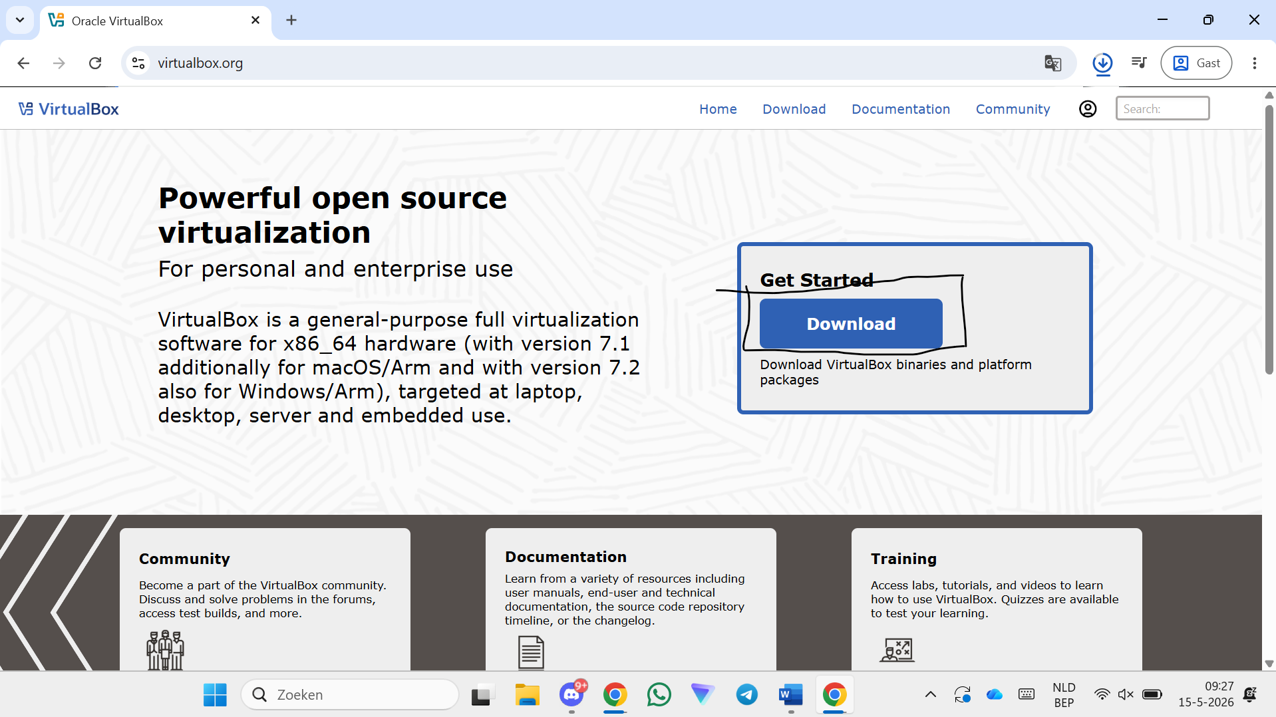This screenshot has height=717, width=1276.
Task: Open the Windows Start menu
Action: click(215, 695)
